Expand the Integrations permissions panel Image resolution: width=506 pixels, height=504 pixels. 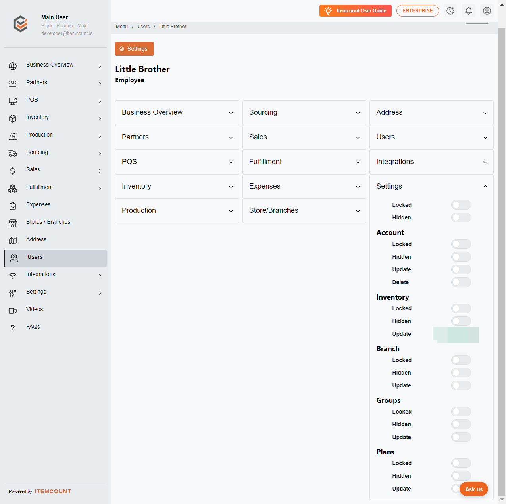coord(431,162)
